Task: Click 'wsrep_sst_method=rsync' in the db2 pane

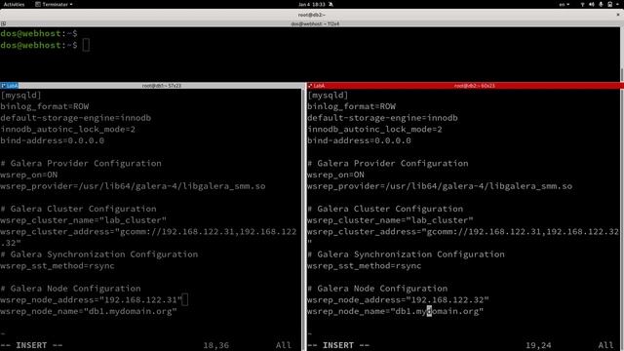Action: tap(364, 266)
